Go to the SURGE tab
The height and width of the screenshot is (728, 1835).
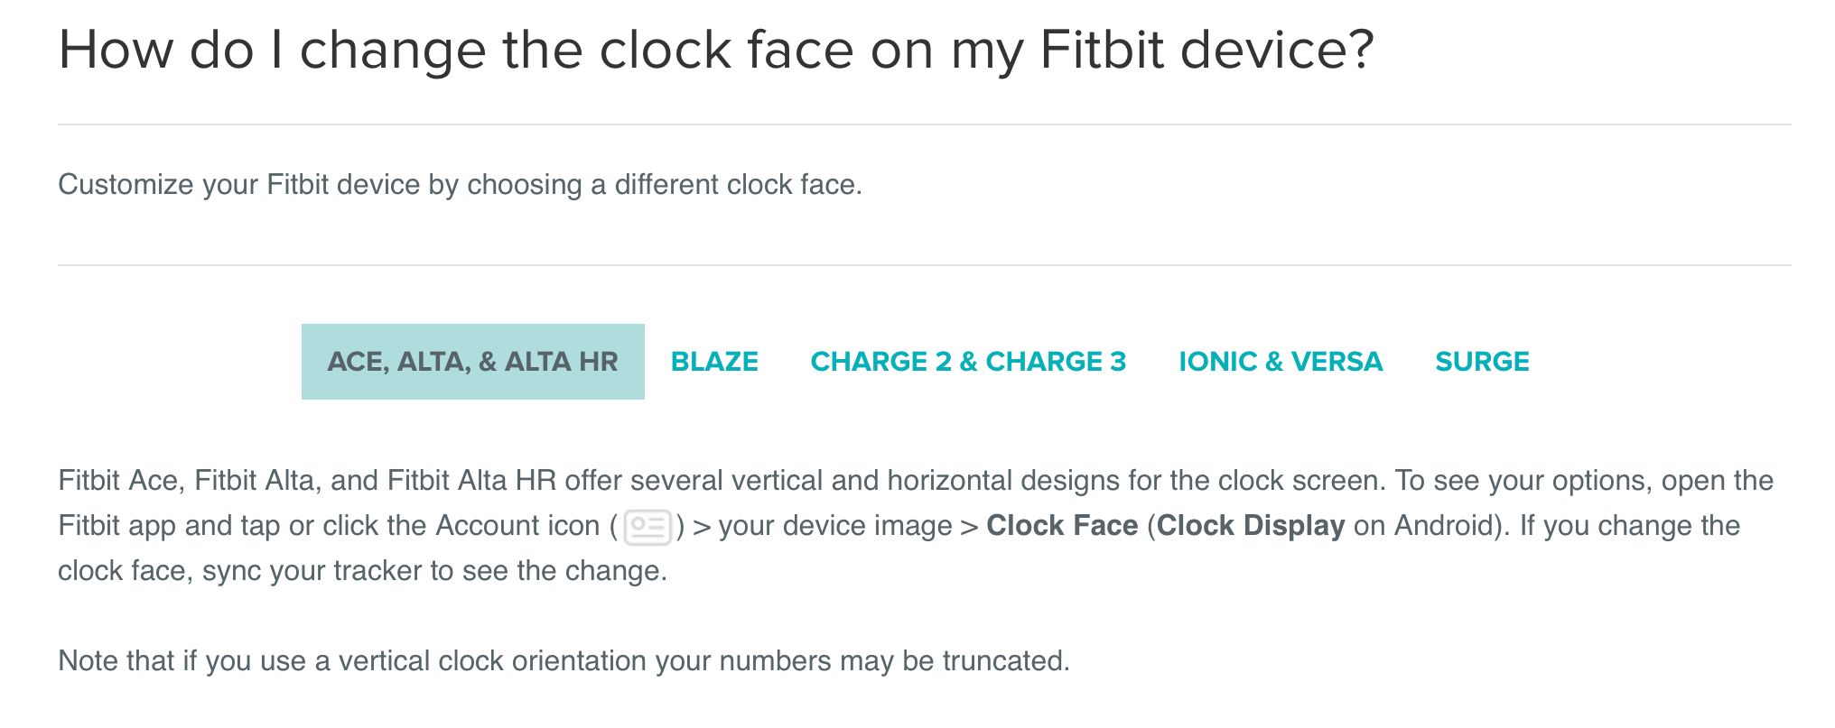1482,362
